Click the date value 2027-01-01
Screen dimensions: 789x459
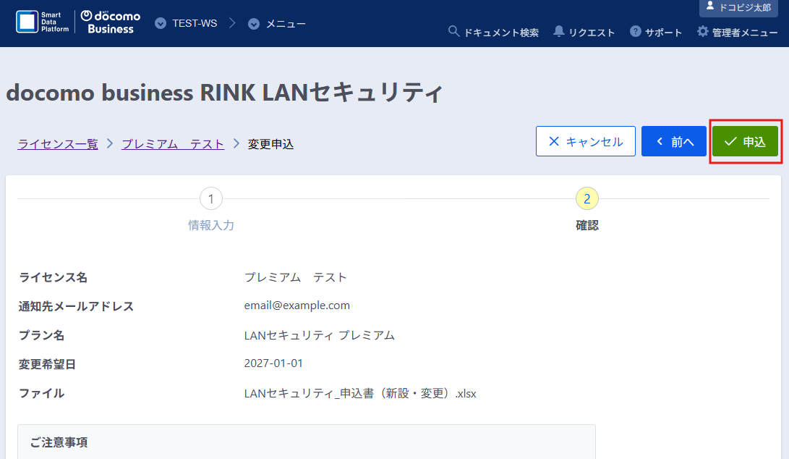click(x=273, y=363)
